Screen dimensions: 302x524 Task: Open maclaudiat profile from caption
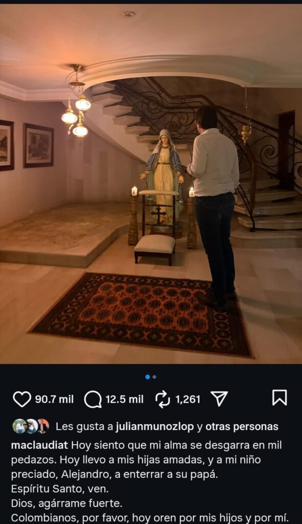(39, 445)
